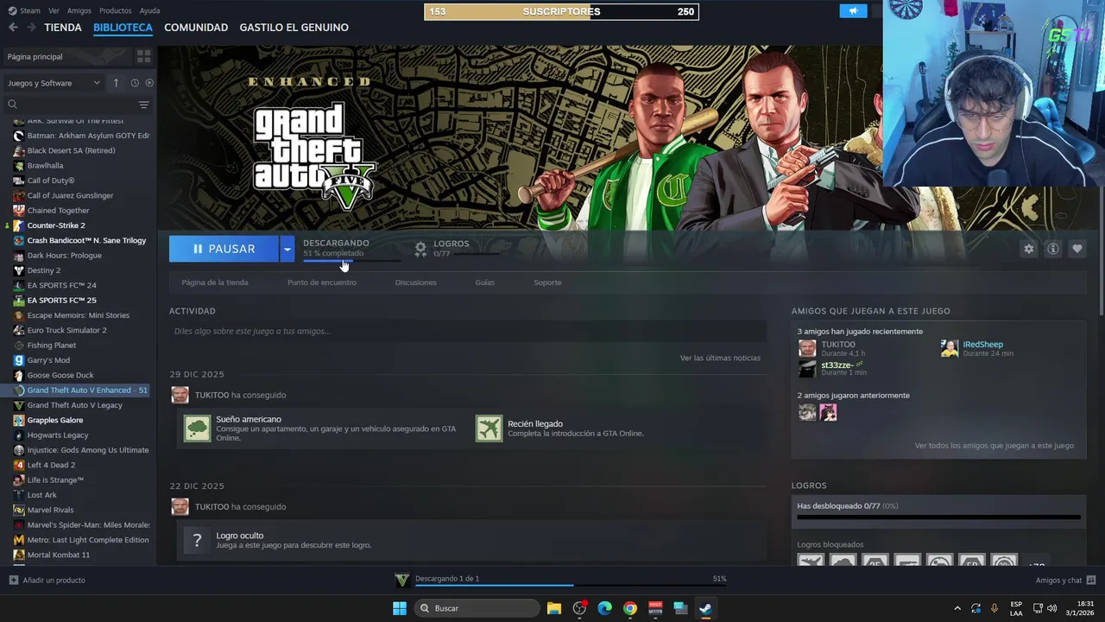This screenshot has width=1105, height=622.
Task: Add GTA V to favorites heart icon
Action: tap(1077, 249)
